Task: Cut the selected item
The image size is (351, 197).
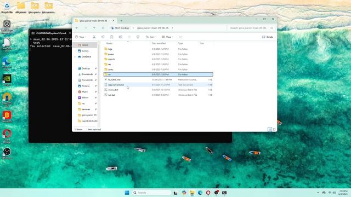Action: click(94, 37)
